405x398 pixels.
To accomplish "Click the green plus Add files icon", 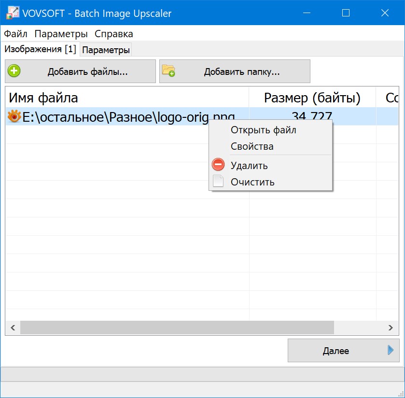I will [x=14, y=71].
